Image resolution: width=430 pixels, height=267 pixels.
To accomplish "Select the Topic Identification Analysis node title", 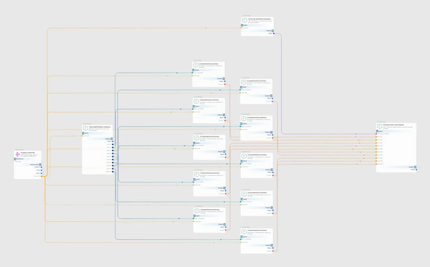I will [x=100, y=127].
